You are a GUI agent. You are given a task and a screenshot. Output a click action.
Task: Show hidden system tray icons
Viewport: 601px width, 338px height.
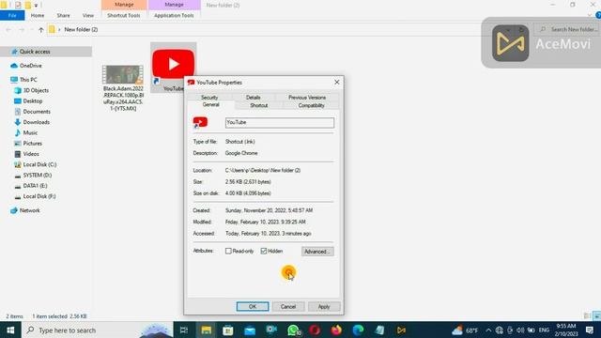[x=488, y=330]
